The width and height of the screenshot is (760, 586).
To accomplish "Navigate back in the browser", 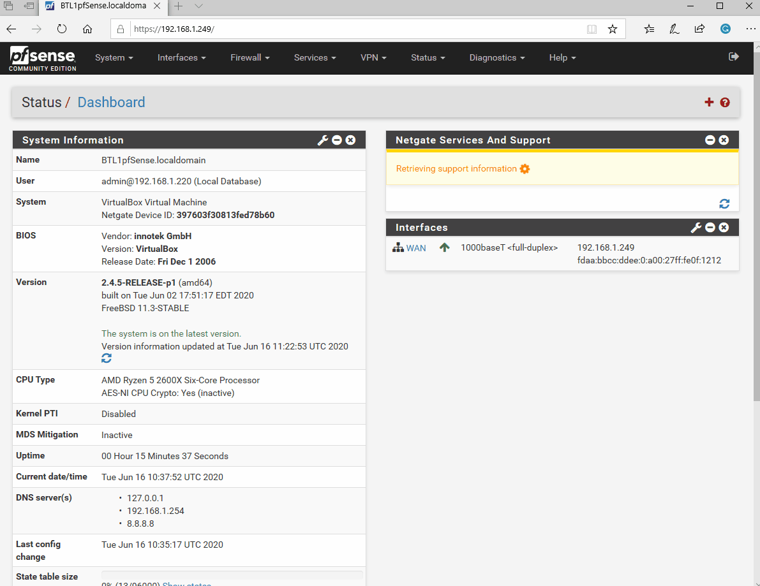I will pyautogui.click(x=11, y=29).
